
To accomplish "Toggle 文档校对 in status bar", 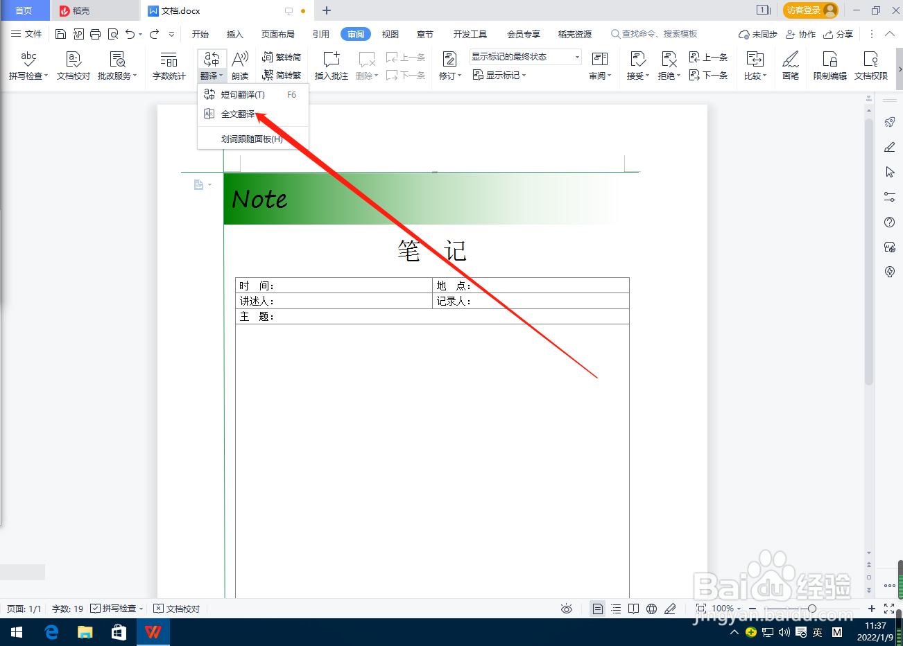I will coord(177,609).
